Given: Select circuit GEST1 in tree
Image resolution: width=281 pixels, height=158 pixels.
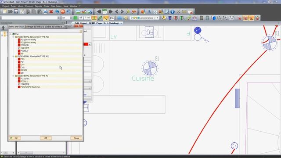Looking at the screenshot, I should [x=24, y=70].
